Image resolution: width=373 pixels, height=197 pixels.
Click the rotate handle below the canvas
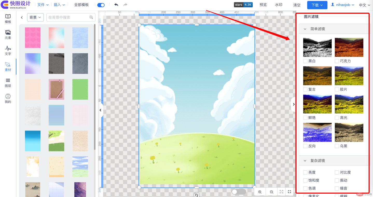(x=197, y=195)
